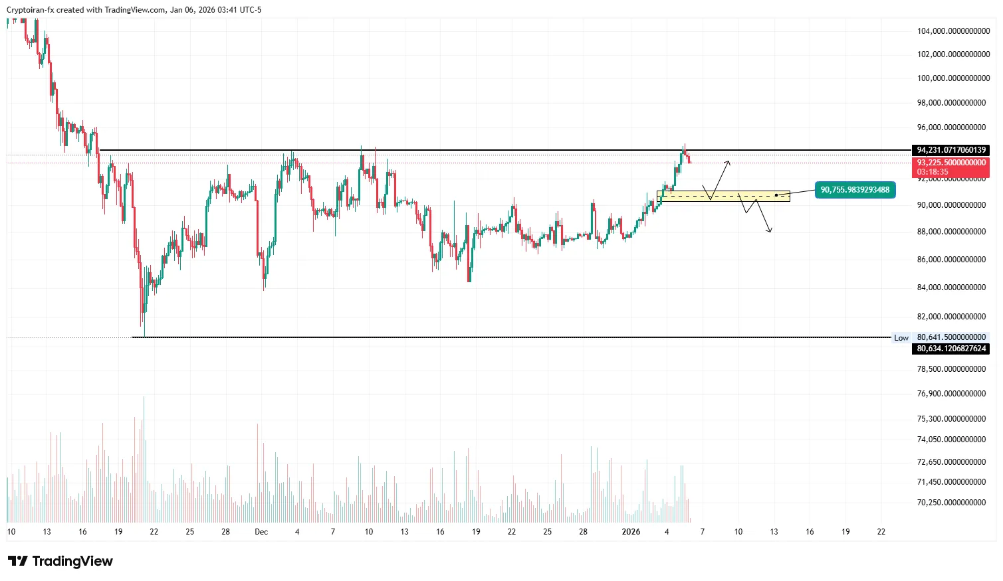1003x581 pixels.
Task: Click the lower horizontal support line
Action: pyautogui.click(x=465, y=337)
